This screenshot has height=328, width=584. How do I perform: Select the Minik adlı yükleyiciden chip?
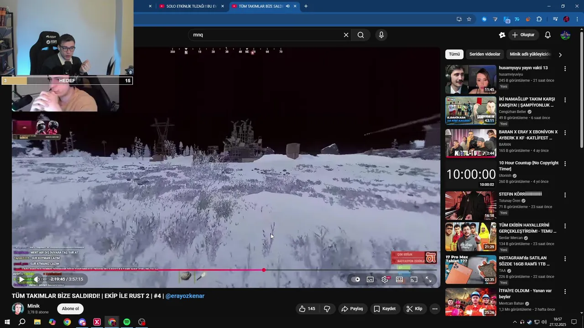coord(530,54)
